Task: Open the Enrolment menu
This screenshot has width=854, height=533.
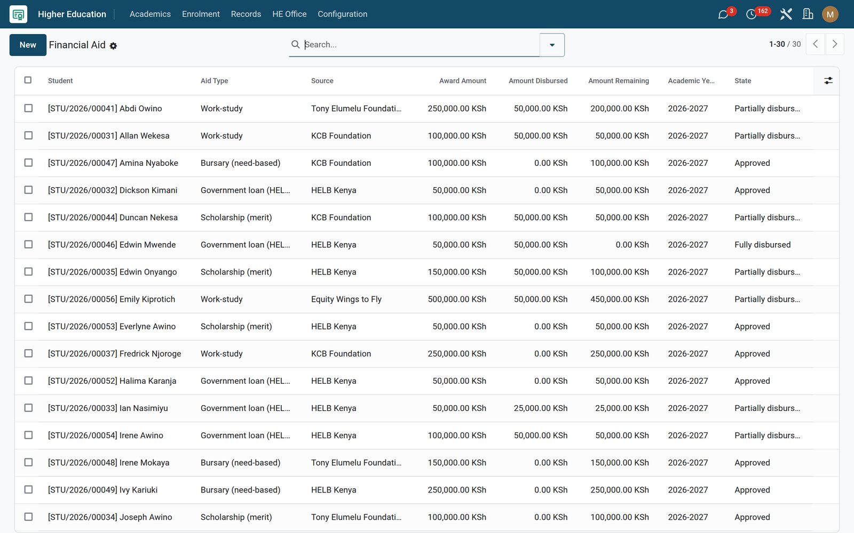Action: click(x=201, y=14)
